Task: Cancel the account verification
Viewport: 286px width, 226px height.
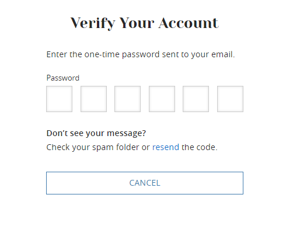Action: click(x=145, y=183)
